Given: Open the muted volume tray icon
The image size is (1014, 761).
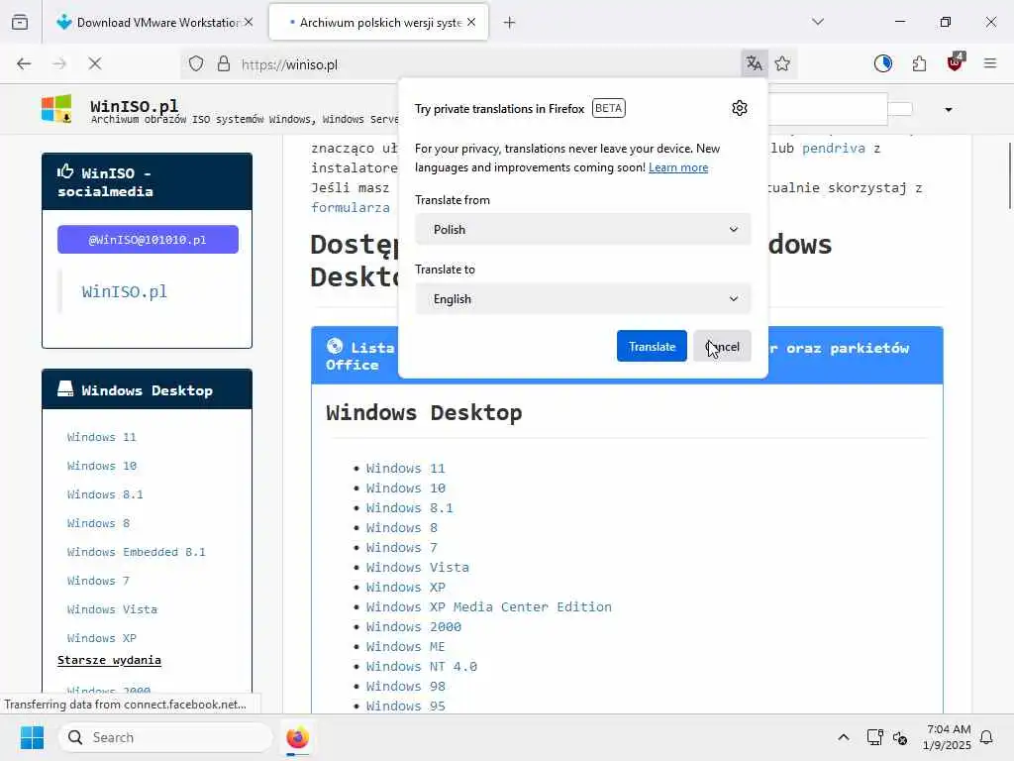Looking at the screenshot, I should pyautogui.click(x=900, y=737).
